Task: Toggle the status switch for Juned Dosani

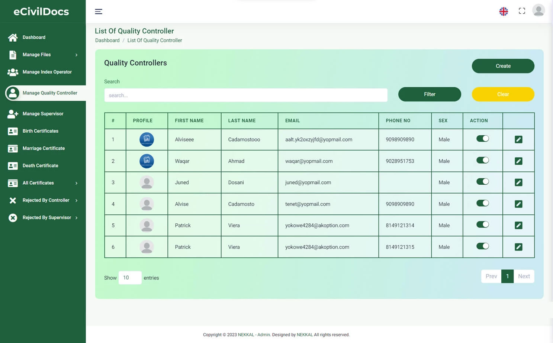Action: point(482,181)
